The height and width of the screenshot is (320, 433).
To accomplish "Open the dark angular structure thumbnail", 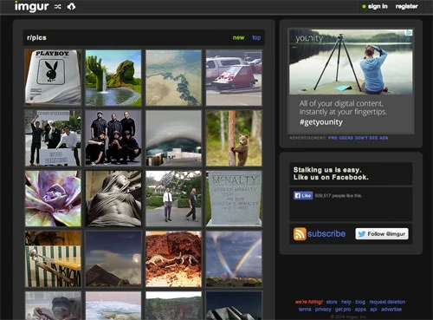I will [x=234, y=305].
